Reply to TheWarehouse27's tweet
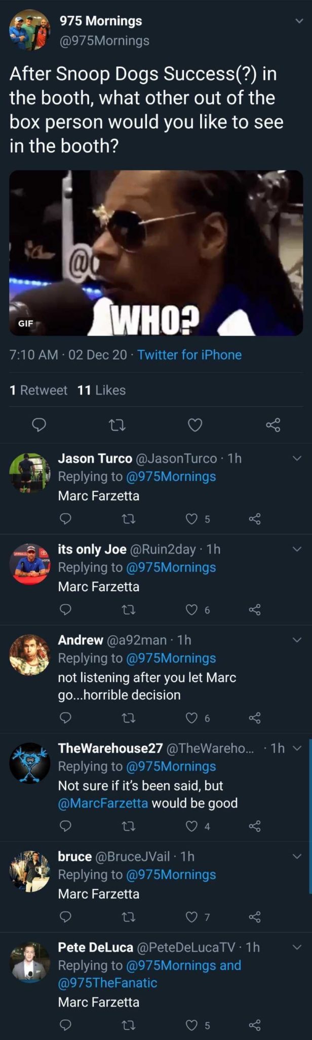Image resolution: width=312 pixels, height=1040 pixels. point(65,826)
